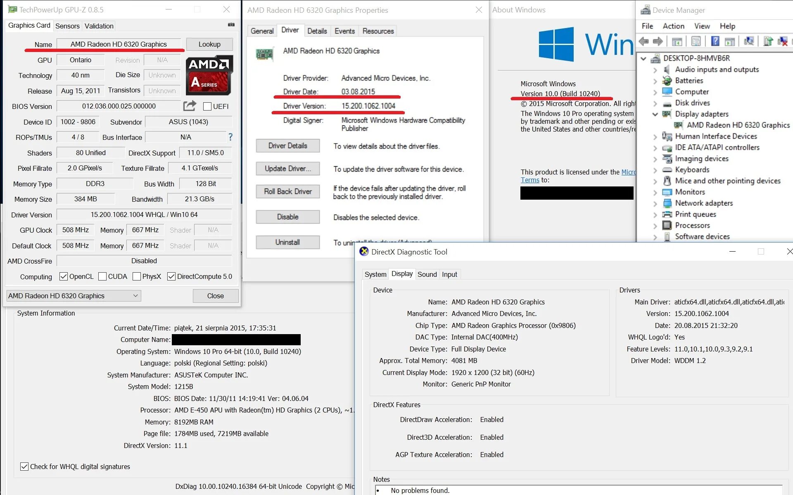Screen dimensions: 793x495
Task: Click Close button in GPU-Z
Action: (x=215, y=296)
